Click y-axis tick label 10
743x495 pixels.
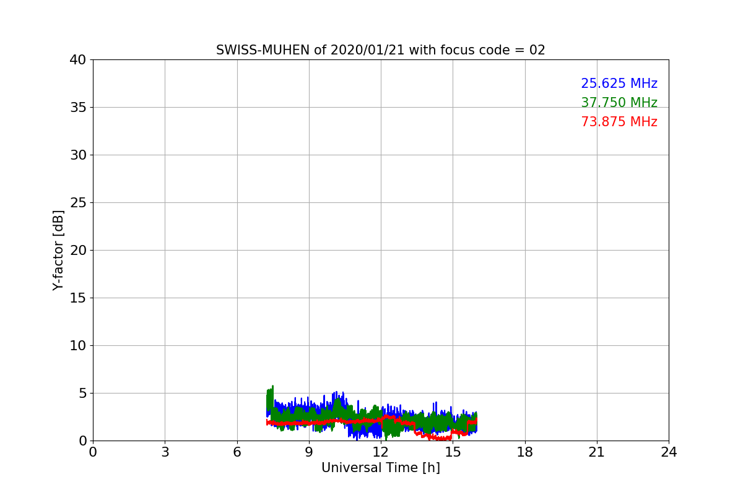coord(78,346)
